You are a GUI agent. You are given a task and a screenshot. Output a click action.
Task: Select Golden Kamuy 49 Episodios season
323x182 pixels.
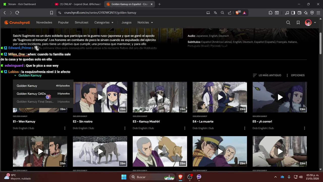tap(43, 86)
